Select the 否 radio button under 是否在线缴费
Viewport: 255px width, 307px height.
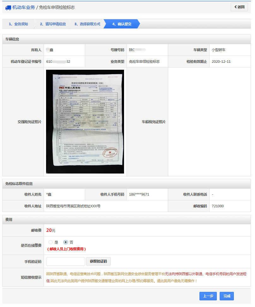pyautogui.click(x=66, y=242)
